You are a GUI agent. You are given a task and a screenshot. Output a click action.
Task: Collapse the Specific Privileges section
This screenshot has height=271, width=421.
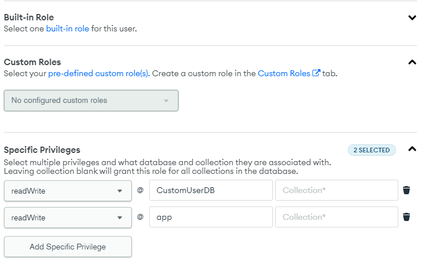pyautogui.click(x=412, y=149)
